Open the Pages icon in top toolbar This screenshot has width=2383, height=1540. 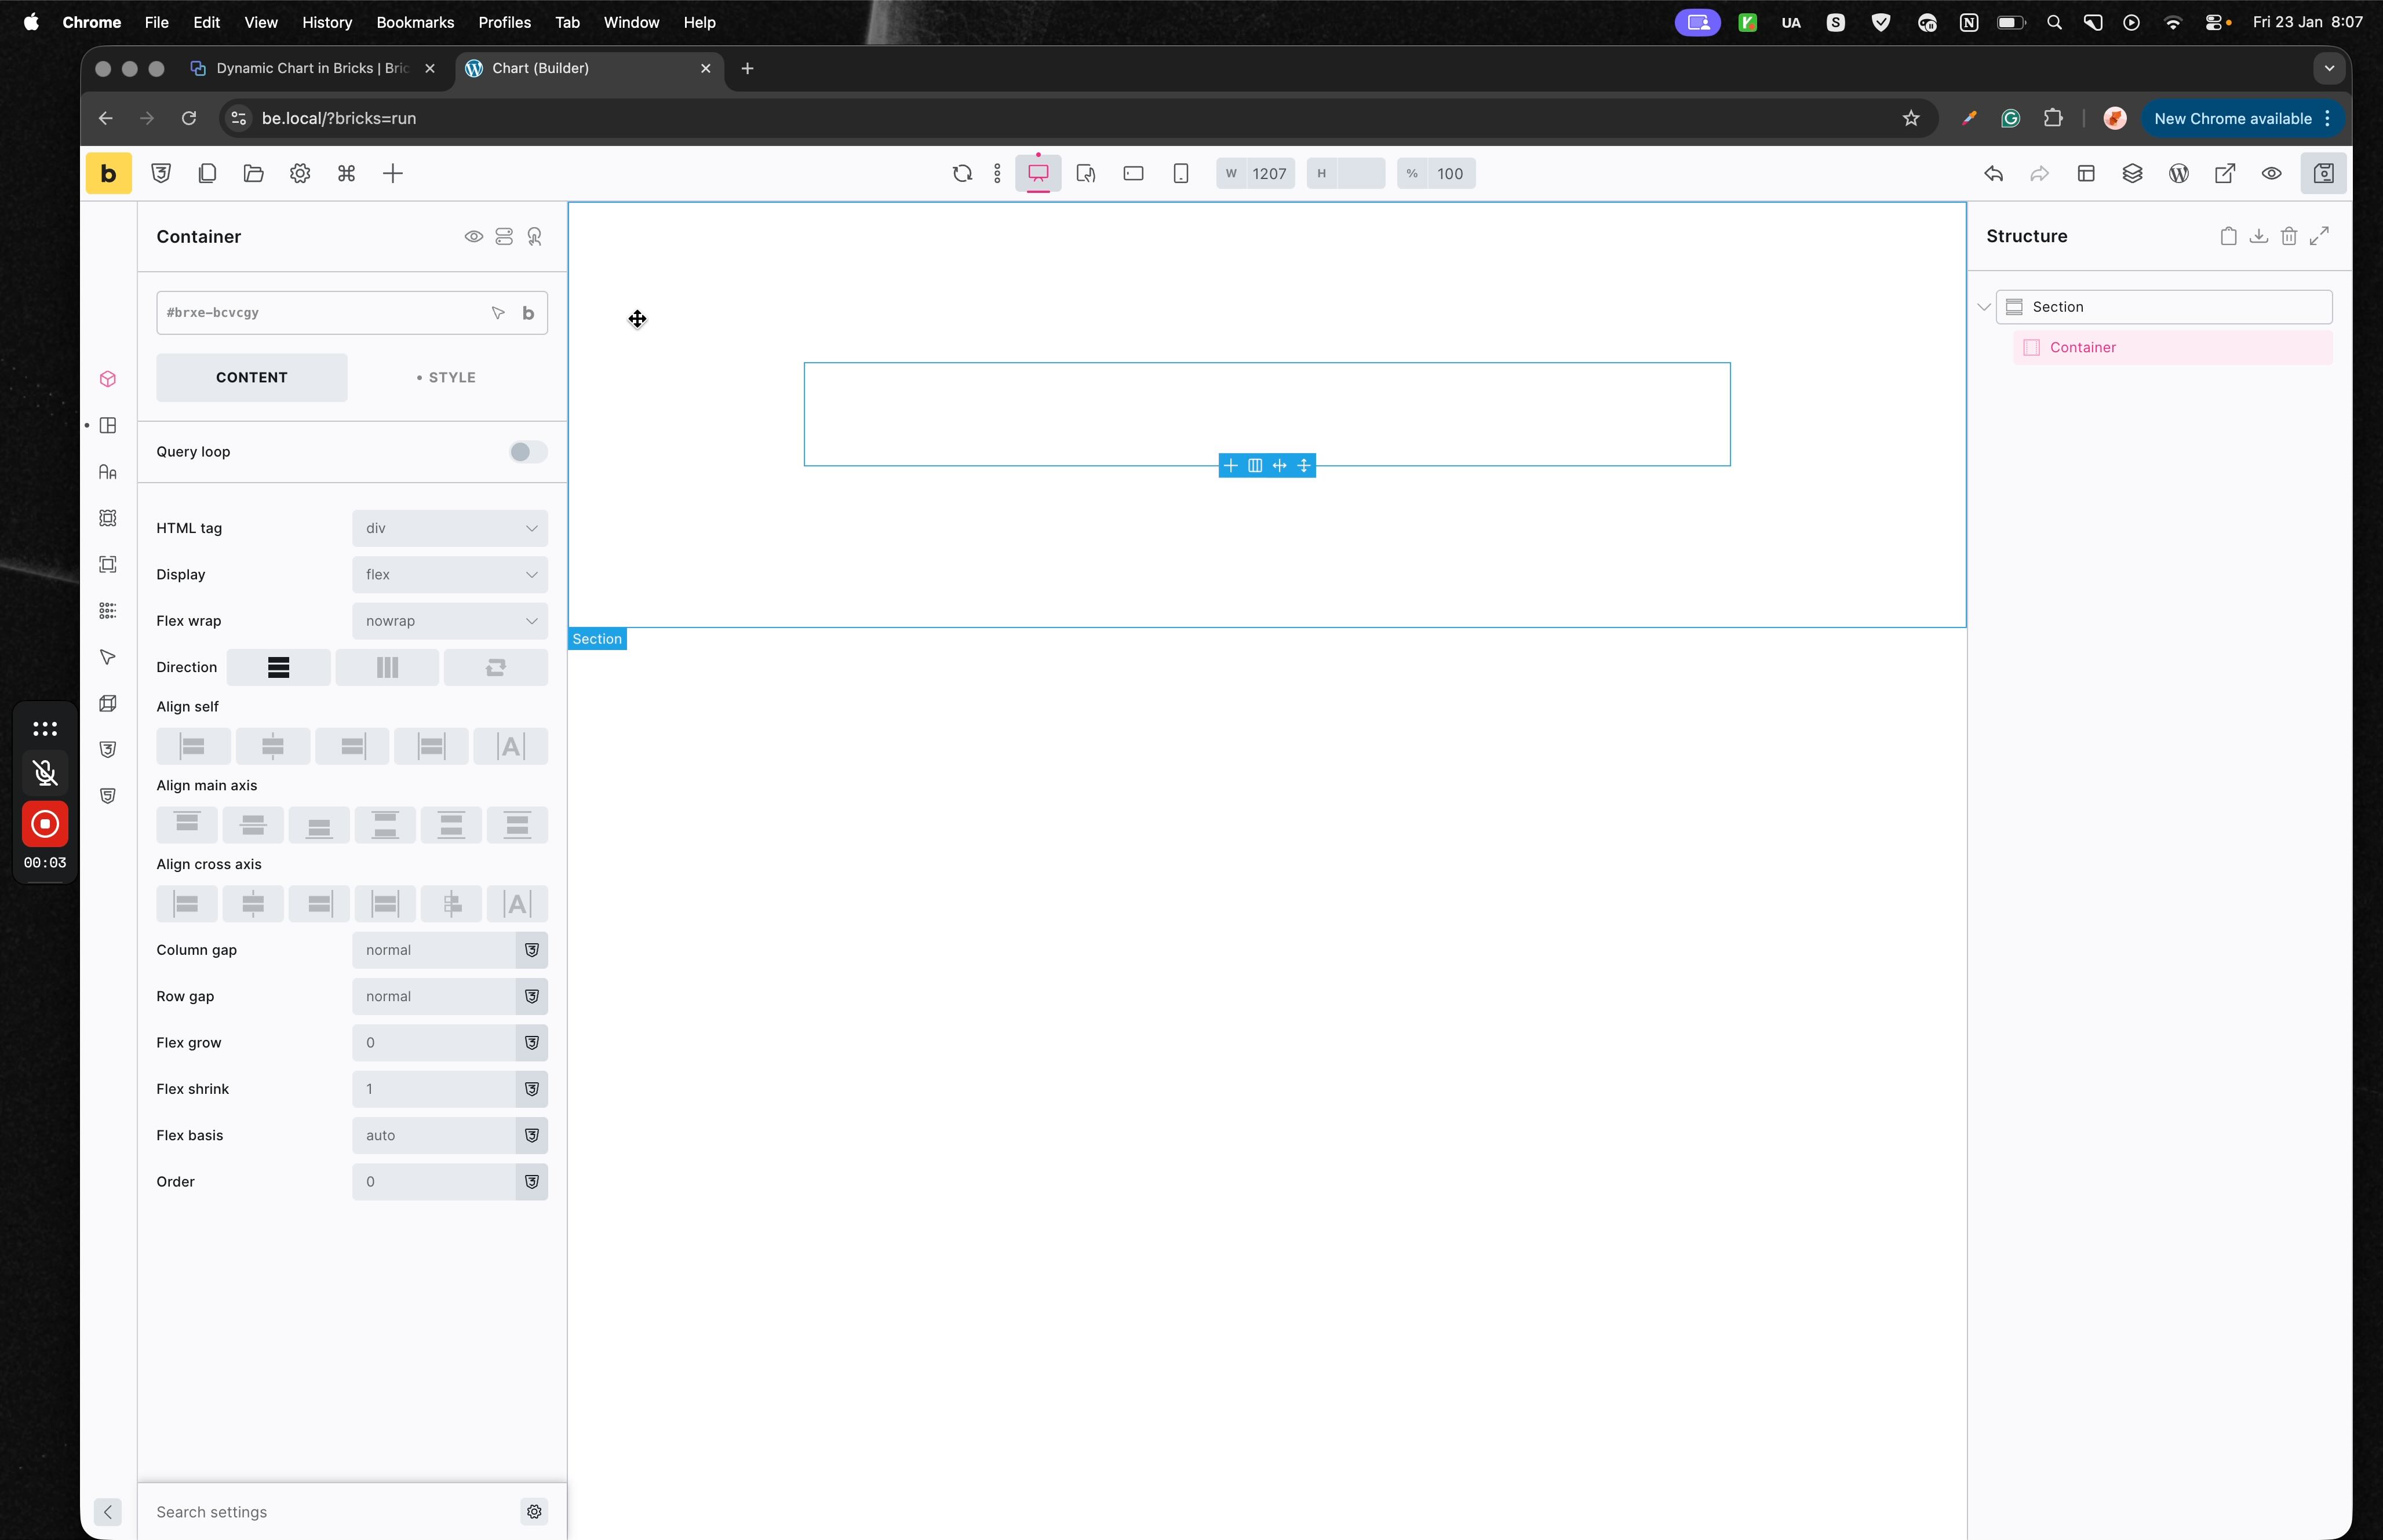[207, 173]
